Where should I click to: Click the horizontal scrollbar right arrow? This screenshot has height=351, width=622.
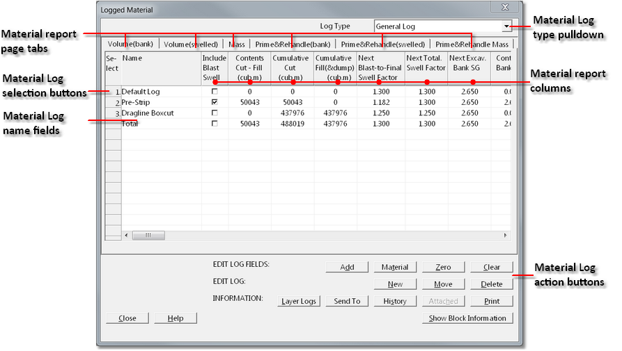click(x=505, y=235)
